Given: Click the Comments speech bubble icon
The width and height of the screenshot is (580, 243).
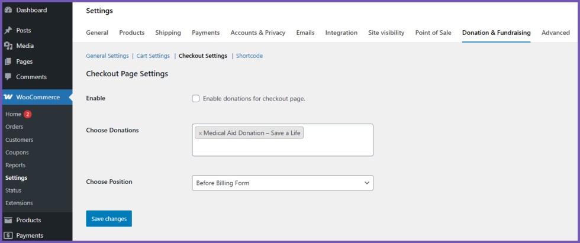Looking at the screenshot, I should click(x=8, y=77).
